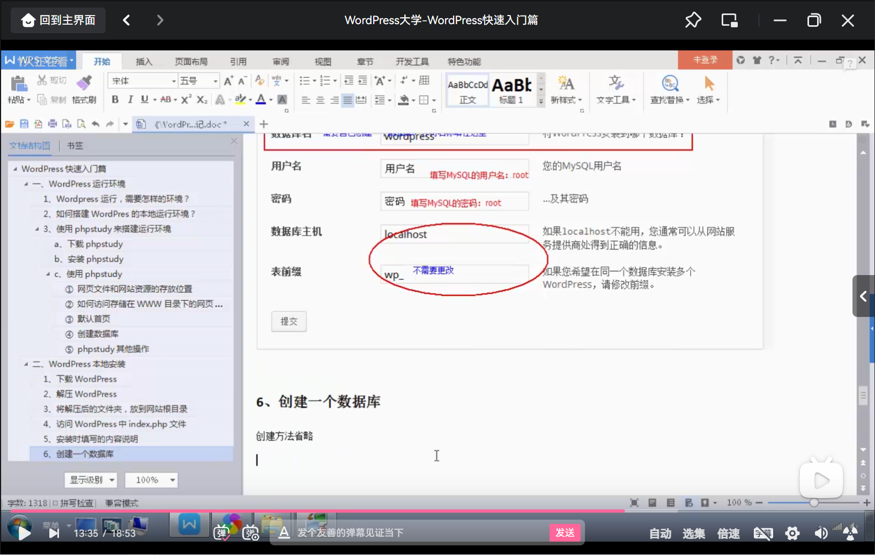875x555 pixels.
Task: Click the clear formatting eraser icon
Action: click(259, 80)
